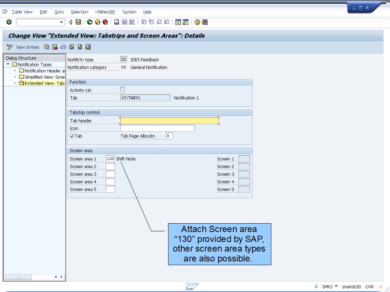Viewport: 390px width, 292px height.
Task: Click the Create New Session icon
Action: (178, 22)
